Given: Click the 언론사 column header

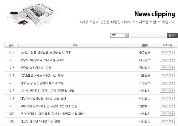Looking at the screenshot, I should tap(145, 45).
